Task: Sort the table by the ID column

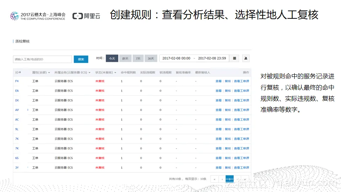Action: [x=18, y=73]
